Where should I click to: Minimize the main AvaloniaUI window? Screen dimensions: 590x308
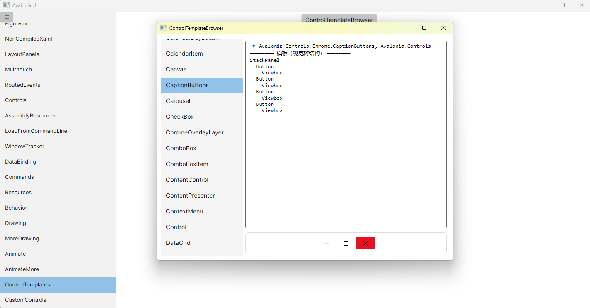coord(544,5)
